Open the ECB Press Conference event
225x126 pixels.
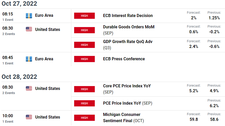pyautogui.click(x=124, y=59)
